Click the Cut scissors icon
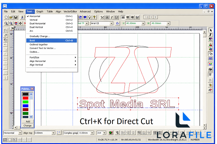 coord(22,17)
